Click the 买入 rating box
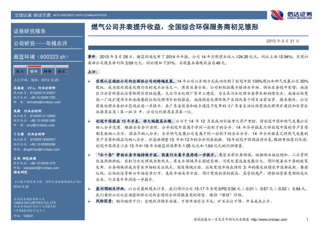325x229 pixels. coord(19,71)
